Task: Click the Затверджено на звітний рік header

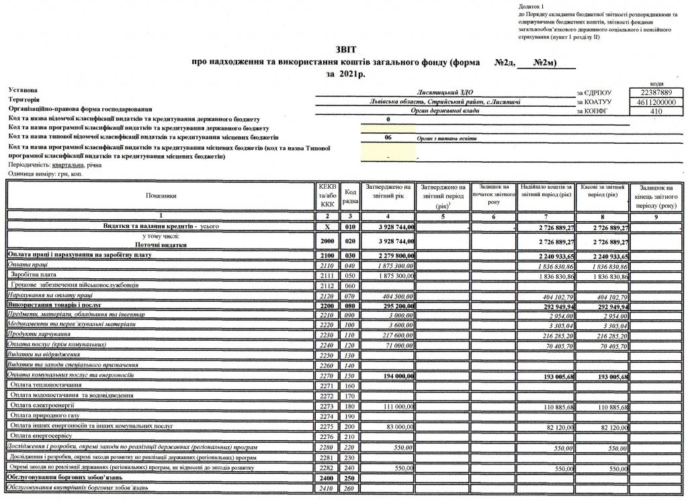Action: pyautogui.click(x=388, y=190)
